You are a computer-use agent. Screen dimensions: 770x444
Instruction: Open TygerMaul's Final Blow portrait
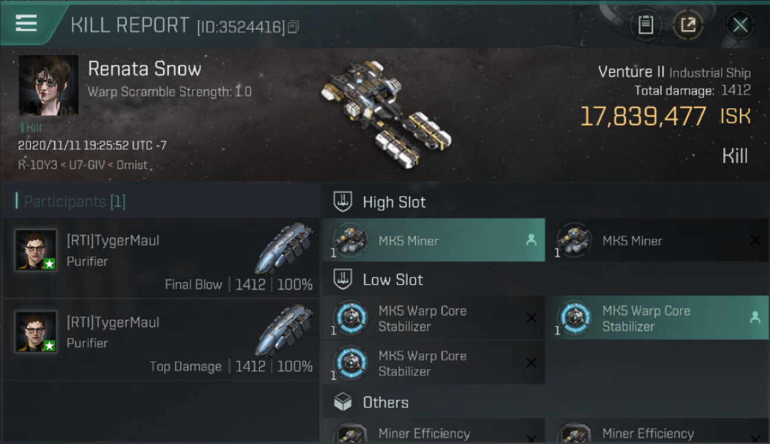pyautogui.click(x=36, y=250)
